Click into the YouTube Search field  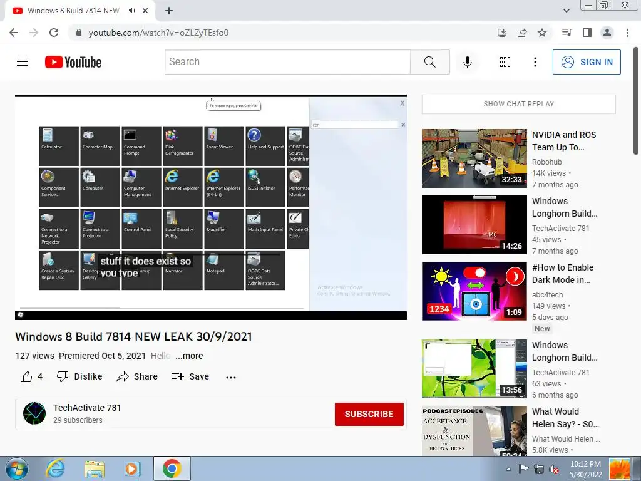pyautogui.click(x=287, y=62)
